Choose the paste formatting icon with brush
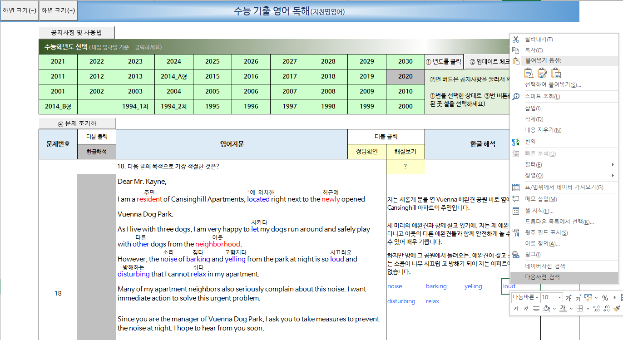The image size is (623, 340). click(x=542, y=73)
